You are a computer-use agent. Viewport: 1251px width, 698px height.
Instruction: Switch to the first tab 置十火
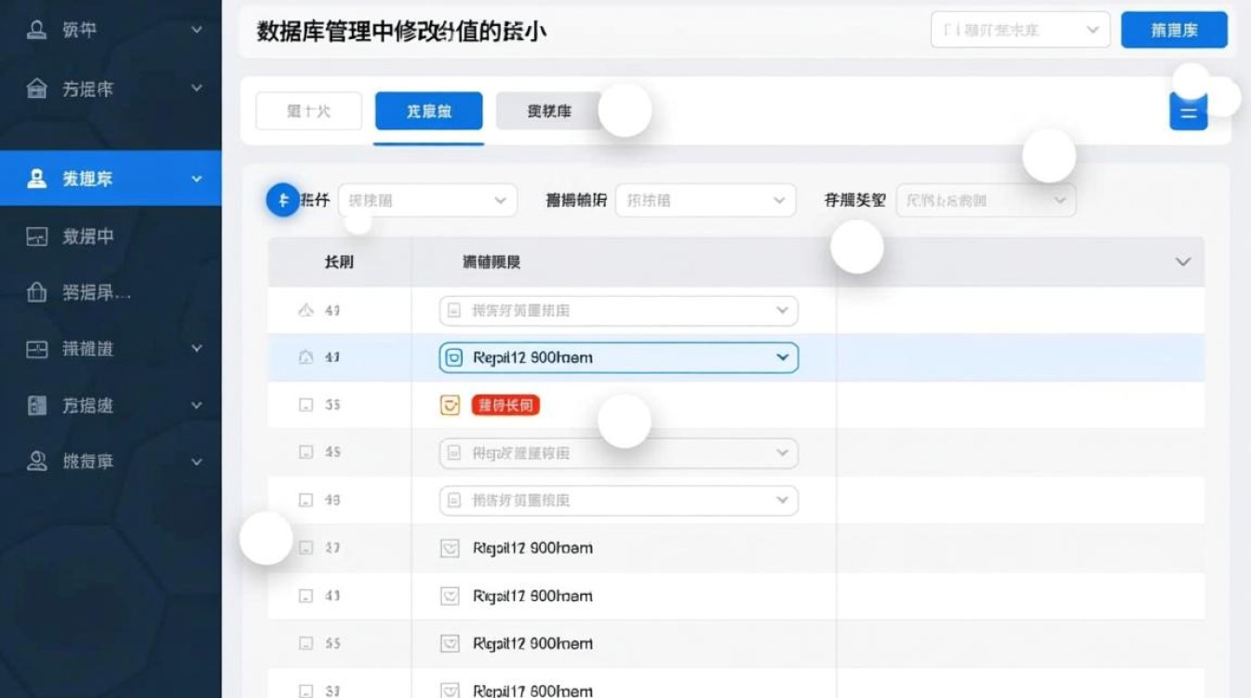(x=308, y=111)
